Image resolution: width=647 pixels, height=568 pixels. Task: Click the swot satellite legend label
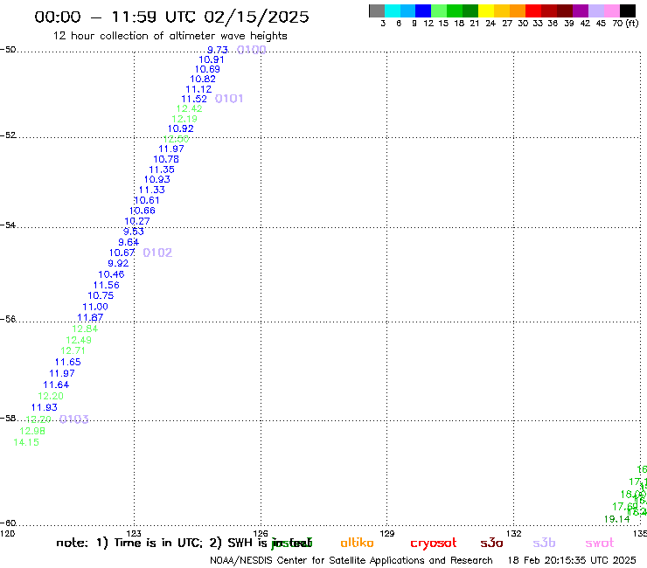click(600, 543)
